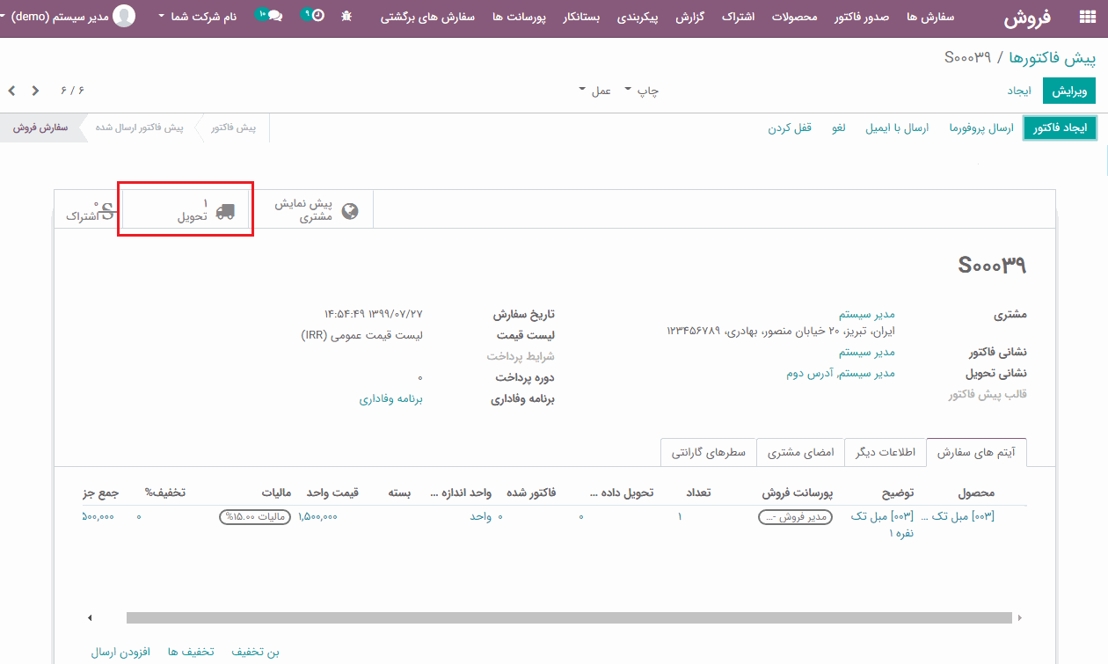The width and height of the screenshot is (1108, 664).
Task: Click تخفیف ها discounts link
Action: (191, 652)
